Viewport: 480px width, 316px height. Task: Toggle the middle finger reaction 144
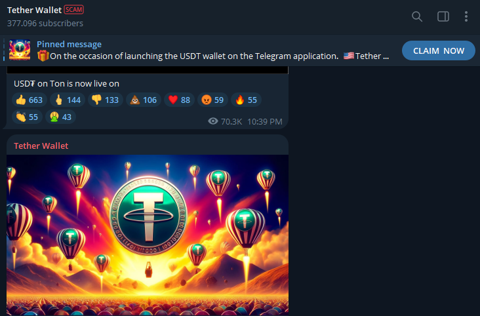click(x=68, y=100)
